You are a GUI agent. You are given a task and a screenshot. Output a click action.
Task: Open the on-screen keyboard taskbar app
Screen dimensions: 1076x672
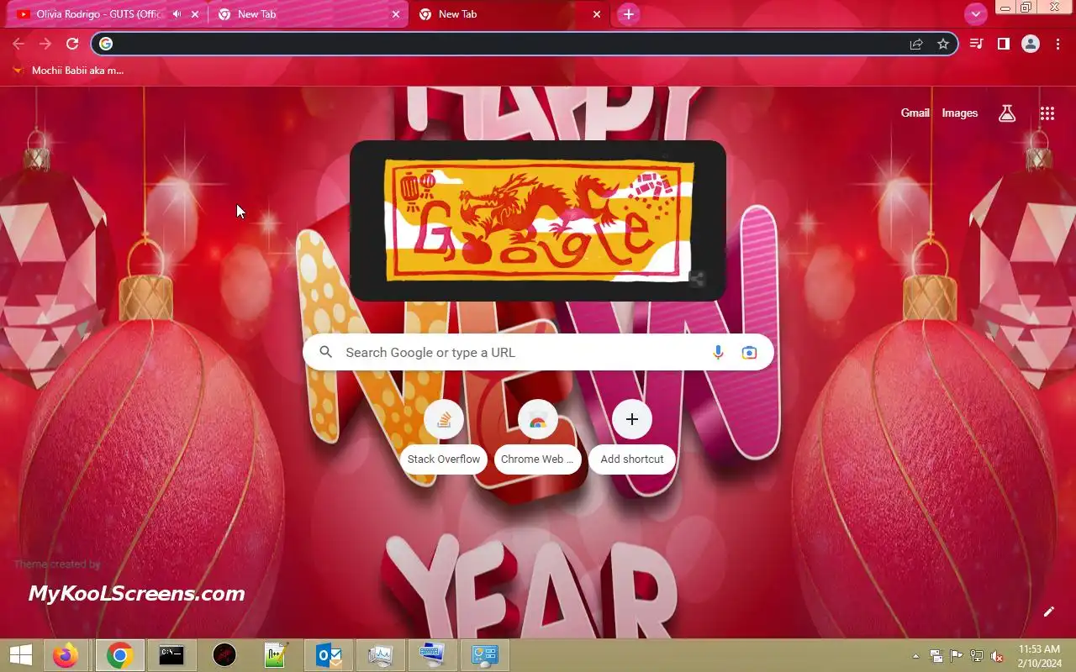433,655
